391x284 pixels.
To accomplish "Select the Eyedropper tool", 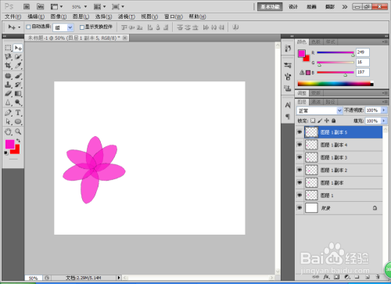I will click(x=18, y=66).
